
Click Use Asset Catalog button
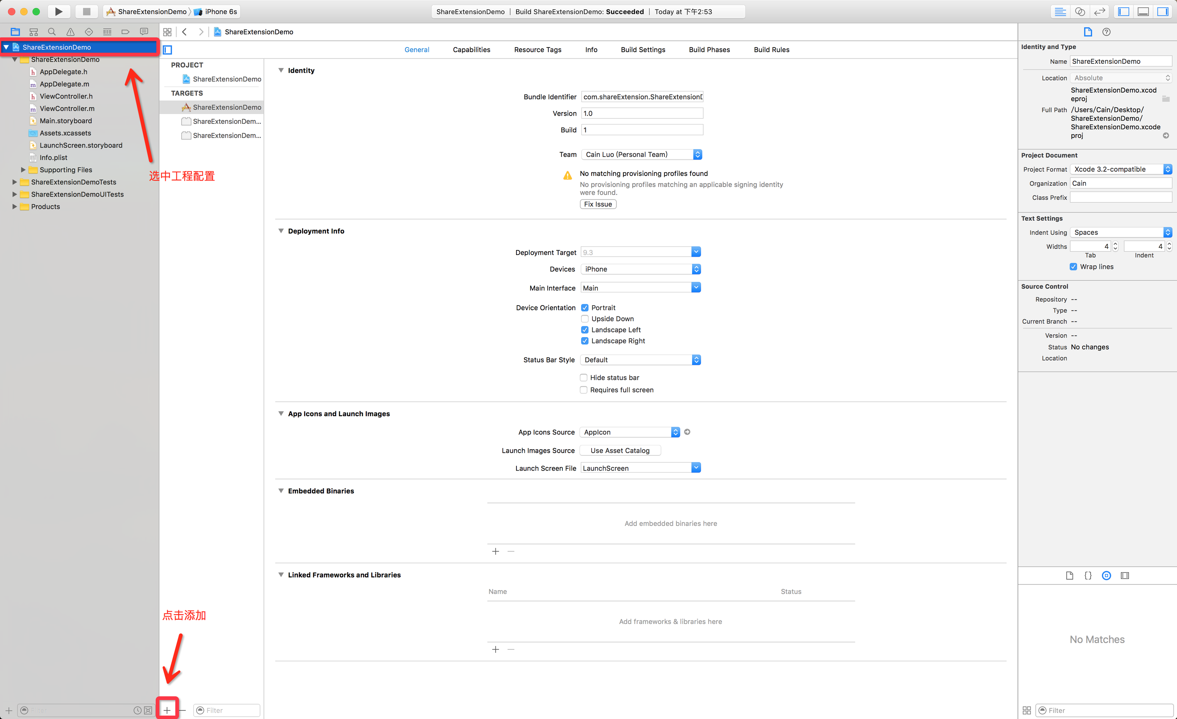click(x=620, y=450)
